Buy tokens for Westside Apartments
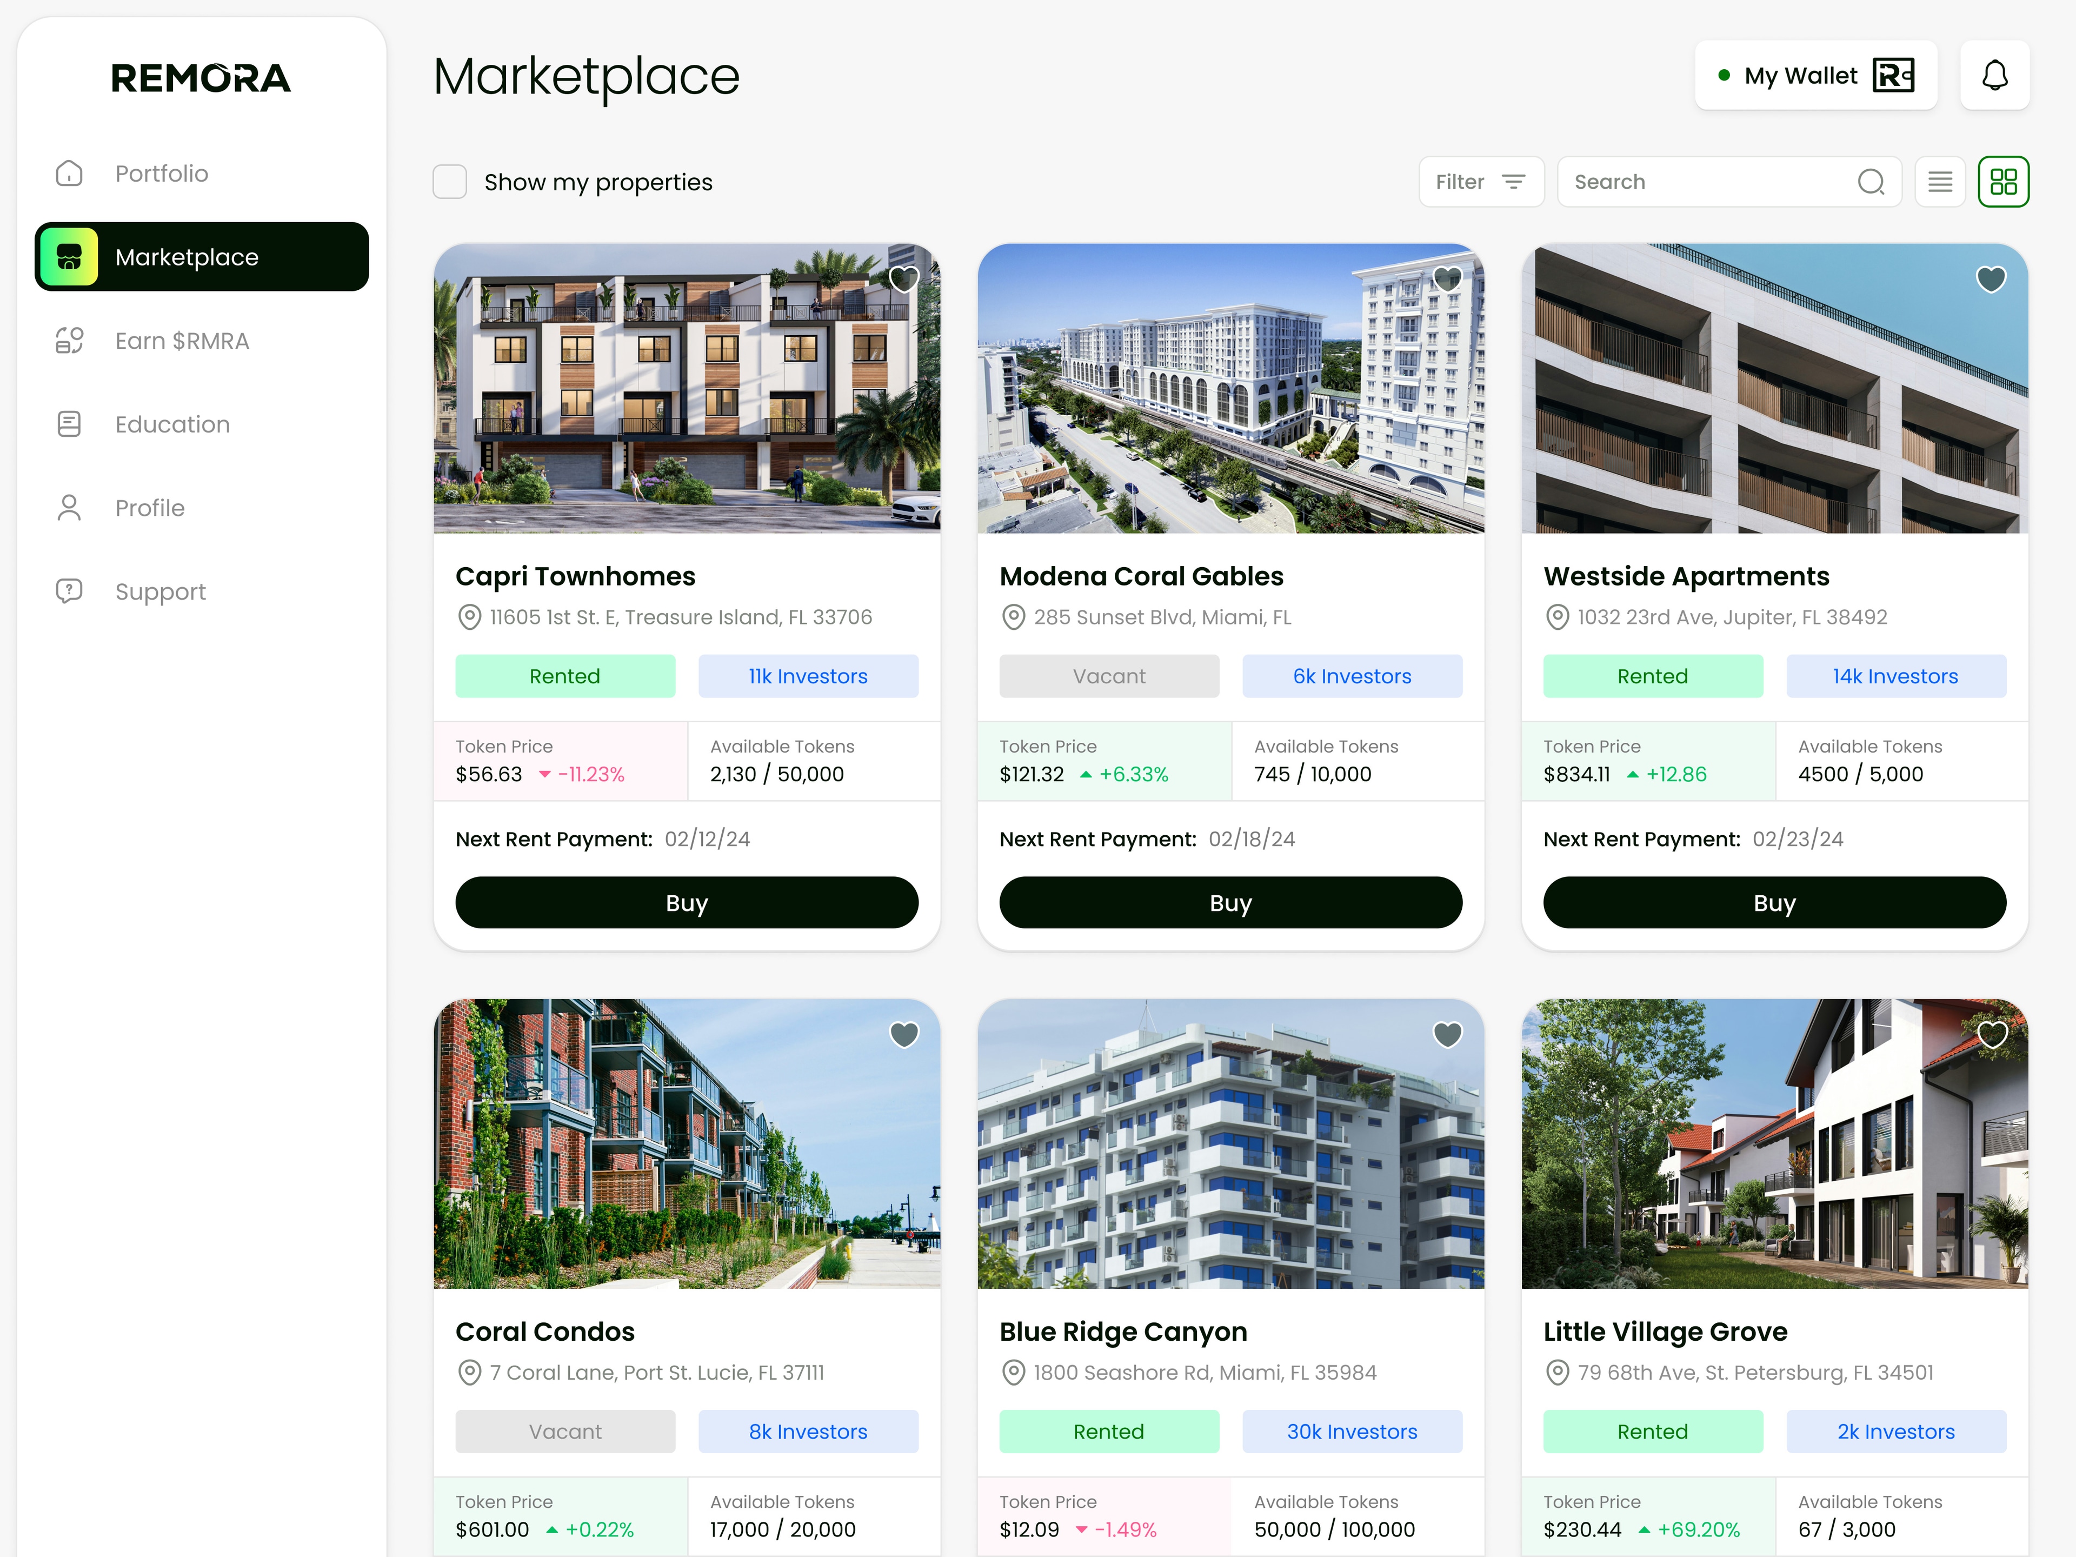The height and width of the screenshot is (1557, 2076). coord(1775,903)
